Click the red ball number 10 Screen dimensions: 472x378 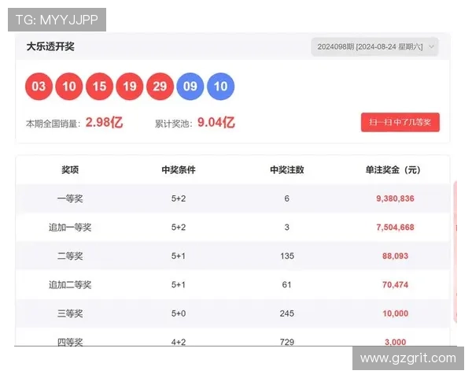click(x=69, y=86)
